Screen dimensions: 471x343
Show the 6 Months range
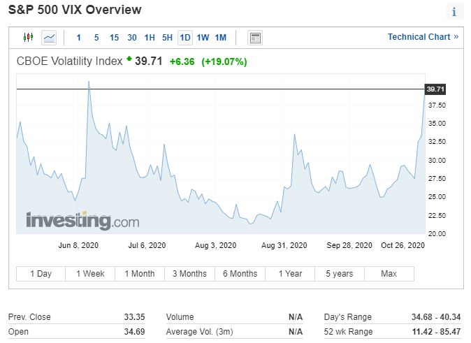pos(240,274)
